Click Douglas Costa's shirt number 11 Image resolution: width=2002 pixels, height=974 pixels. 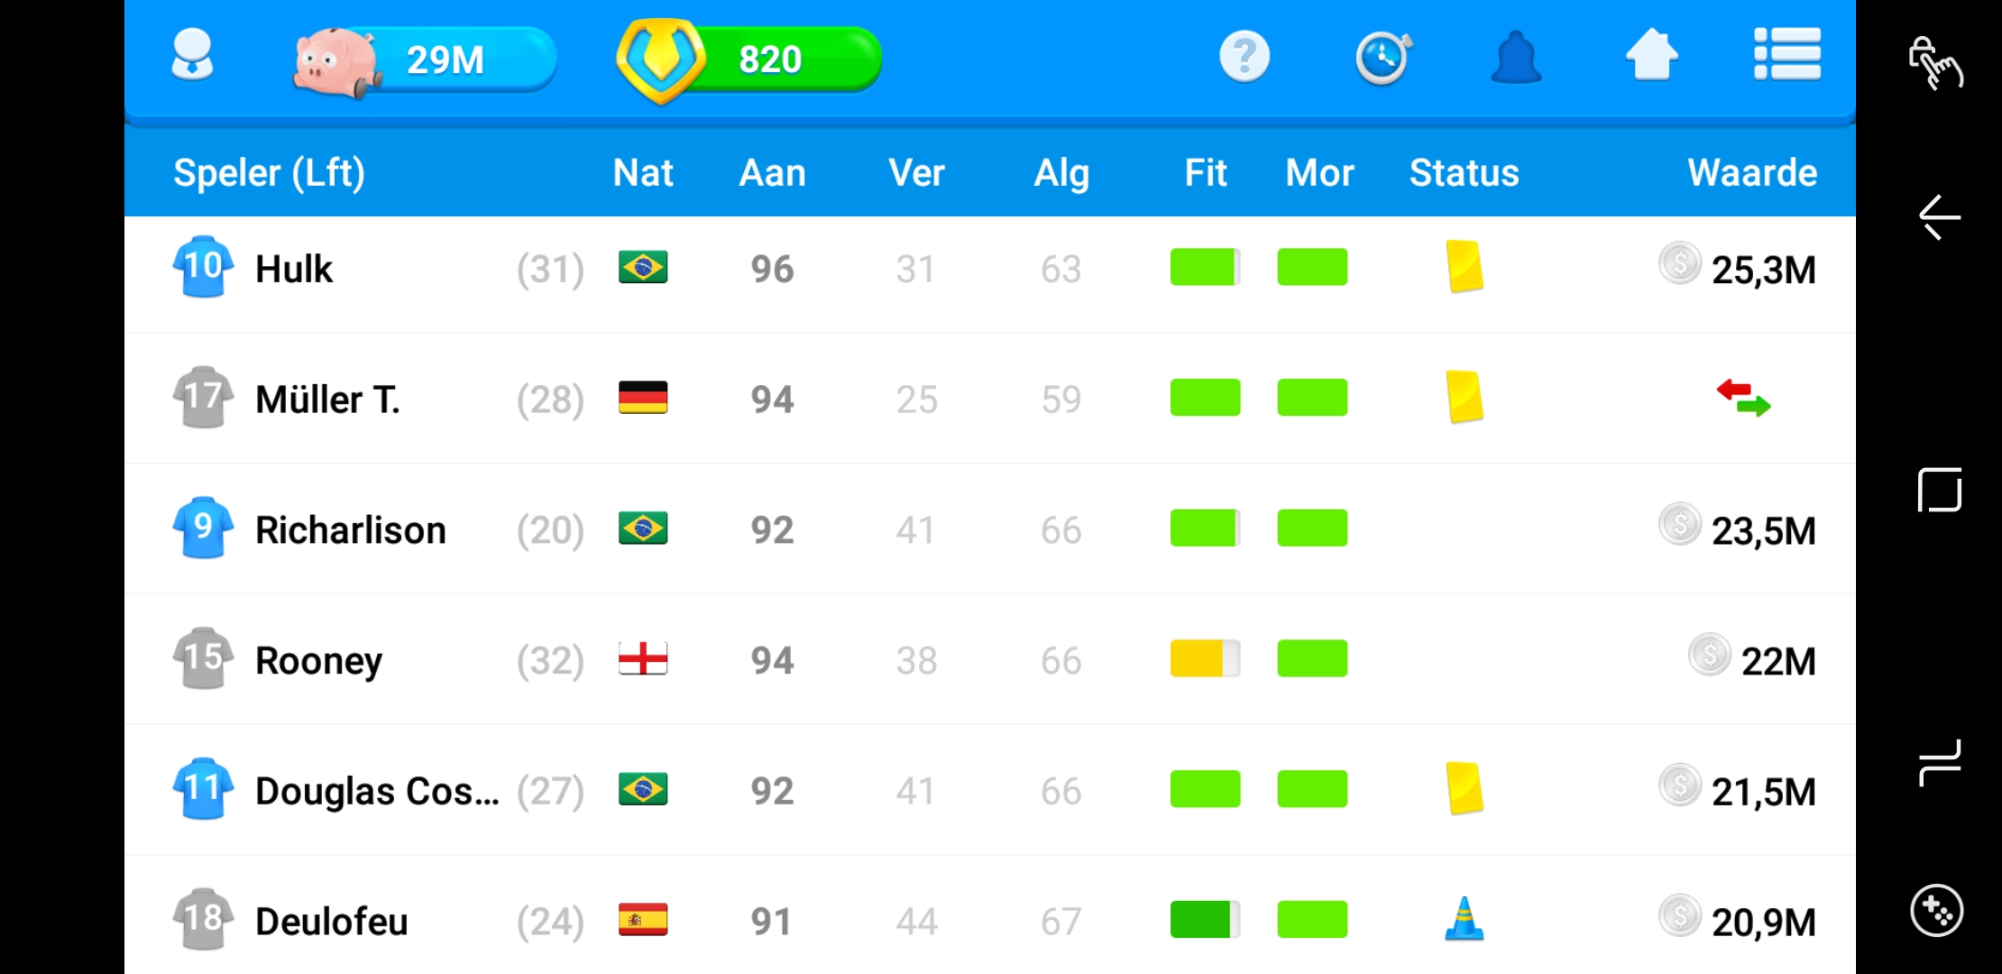coord(203,788)
